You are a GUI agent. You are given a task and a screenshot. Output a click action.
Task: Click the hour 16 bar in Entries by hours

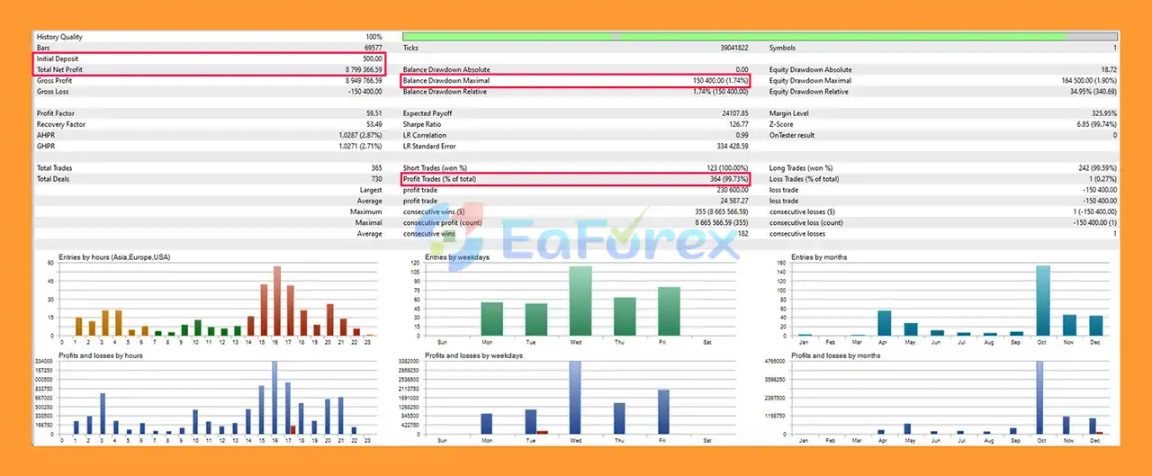[x=277, y=301]
